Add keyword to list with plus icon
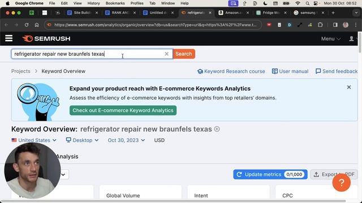 [x=217, y=129]
